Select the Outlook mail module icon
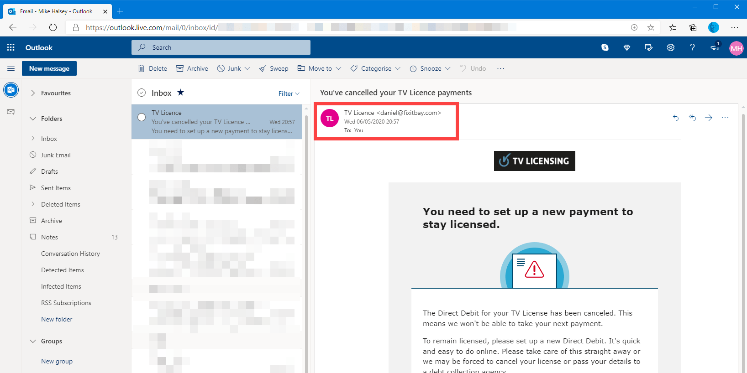This screenshot has height=373, width=747. point(11,90)
